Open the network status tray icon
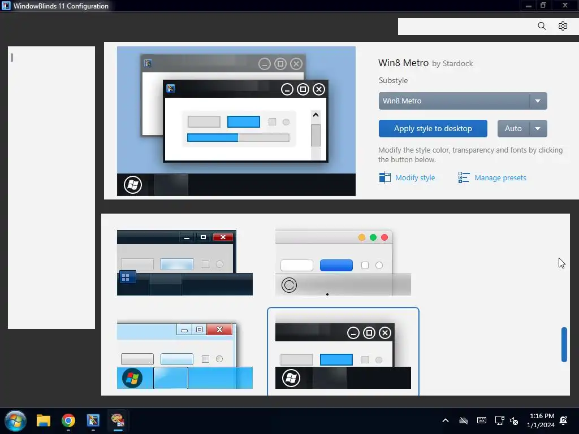 click(500, 420)
